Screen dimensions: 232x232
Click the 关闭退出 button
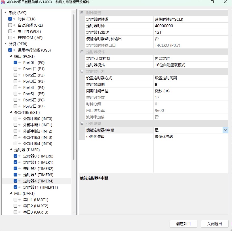pos(214,224)
